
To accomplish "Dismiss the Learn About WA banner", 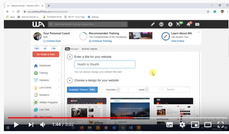I will point(199,32).
